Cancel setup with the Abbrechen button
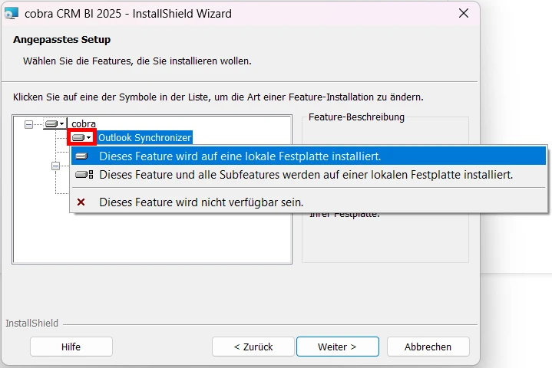 tap(428, 347)
